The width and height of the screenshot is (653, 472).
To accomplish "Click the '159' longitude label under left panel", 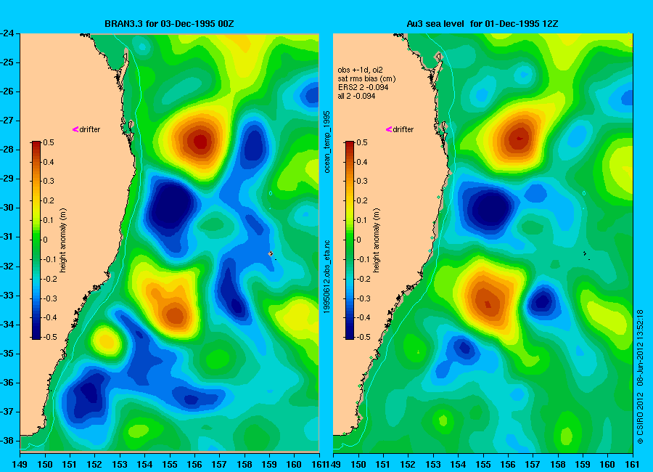I will pos(269,464).
